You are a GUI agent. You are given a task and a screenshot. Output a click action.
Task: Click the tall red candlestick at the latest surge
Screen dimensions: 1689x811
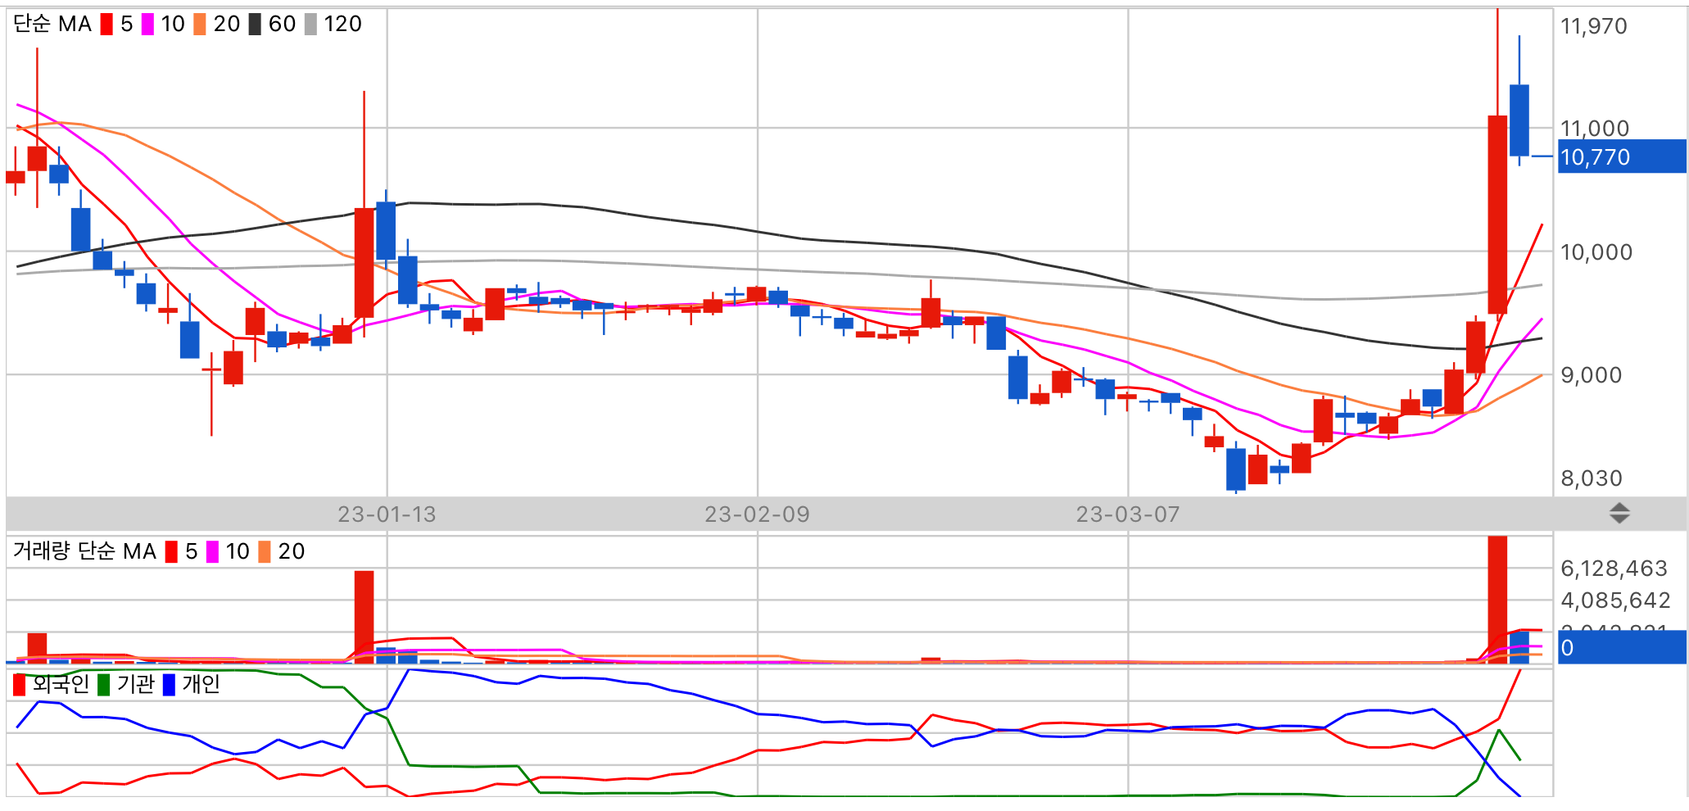[x=1497, y=215]
